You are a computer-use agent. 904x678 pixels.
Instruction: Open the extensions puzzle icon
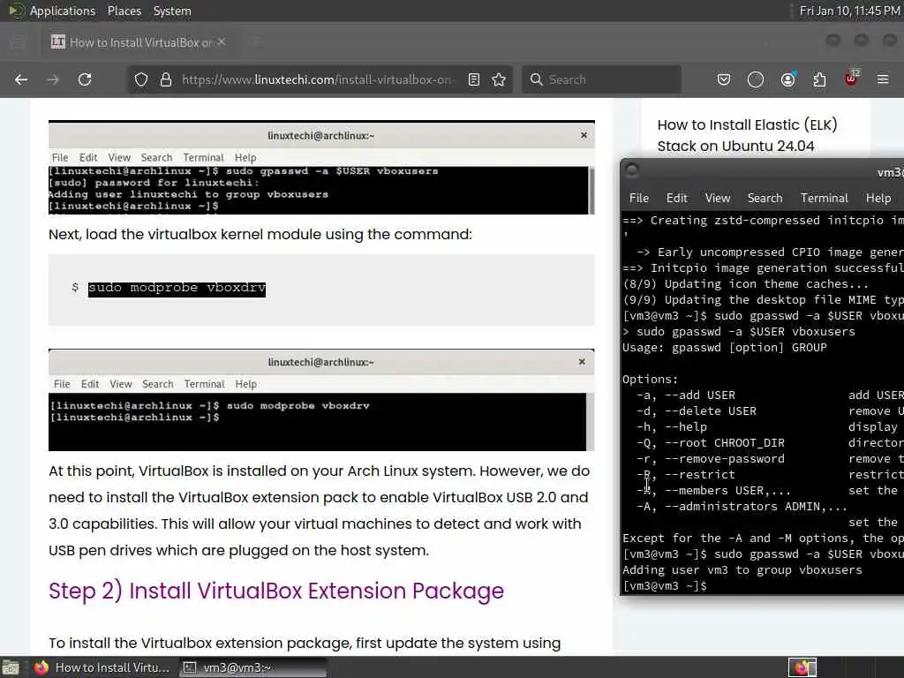click(820, 79)
